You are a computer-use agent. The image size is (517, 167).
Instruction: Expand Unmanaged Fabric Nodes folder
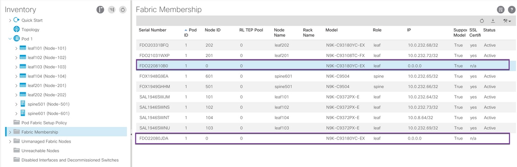click(x=10, y=141)
